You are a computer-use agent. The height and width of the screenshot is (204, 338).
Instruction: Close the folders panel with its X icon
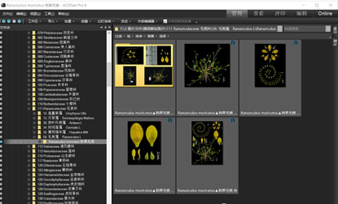click(109, 27)
